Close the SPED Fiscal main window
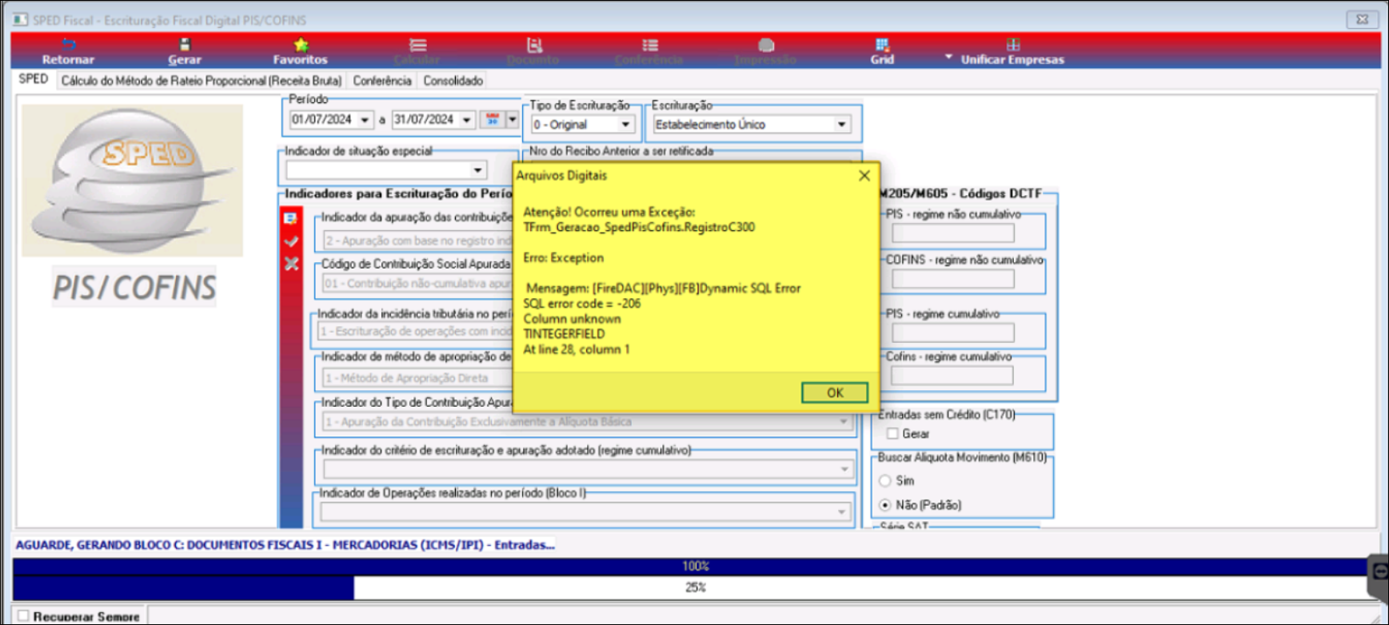The height and width of the screenshot is (625, 1389). (x=1363, y=19)
